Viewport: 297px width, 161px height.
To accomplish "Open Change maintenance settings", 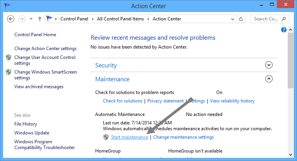I will point(184,137).
